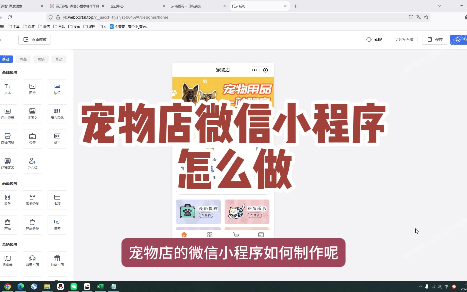Insert the 魔方导航 module
Image resolution: width=467 pixels, height=292 pixels.
coord(57,114)
